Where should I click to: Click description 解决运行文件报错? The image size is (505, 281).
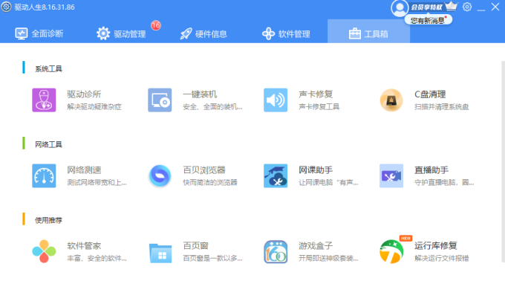[x=442, y=258]
